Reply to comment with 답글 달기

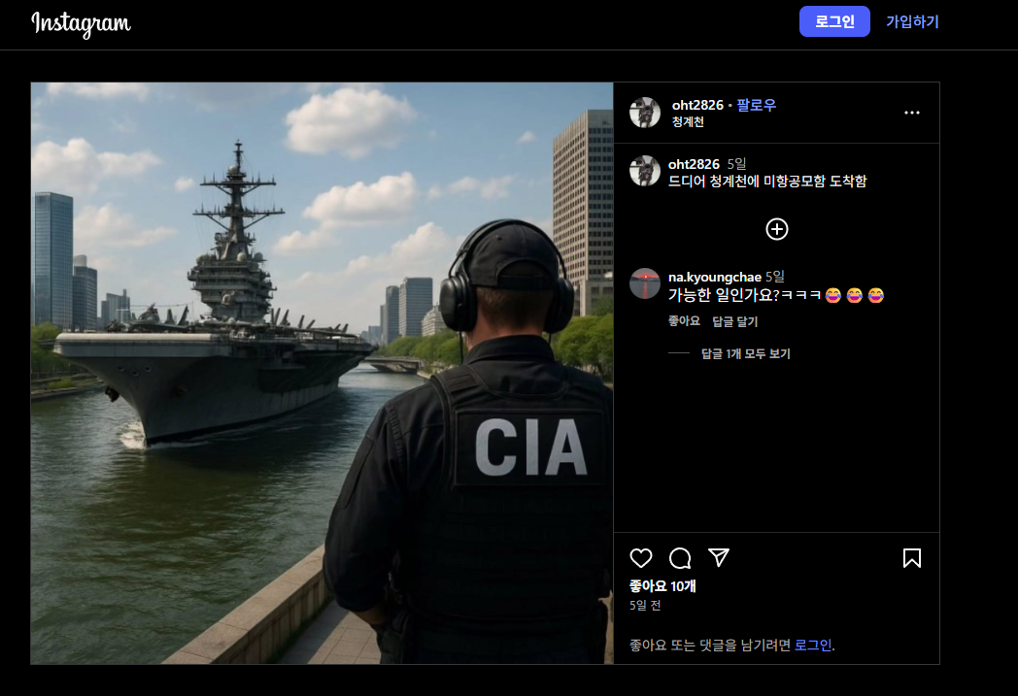pyautogui.click(x=735, y=321)
